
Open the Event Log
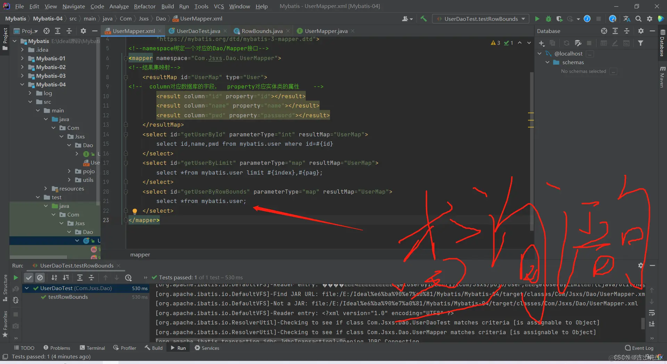[639, 348]
